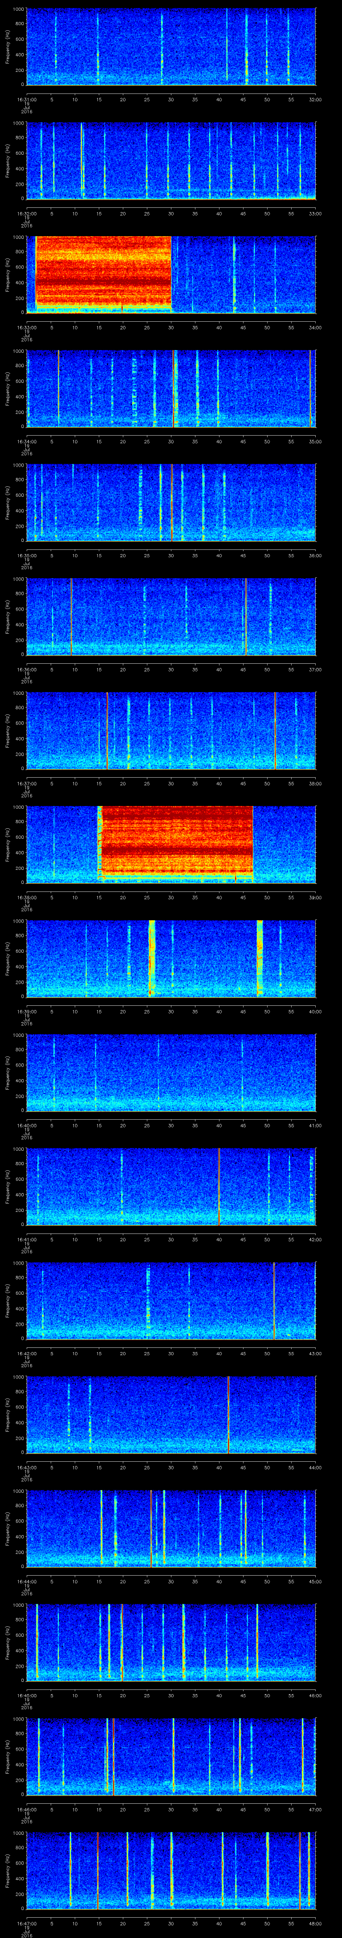342x1938 pixels.
Task: Select the red click line near 42 s in 16:43:00 spectrogram
Action: 228,1414
